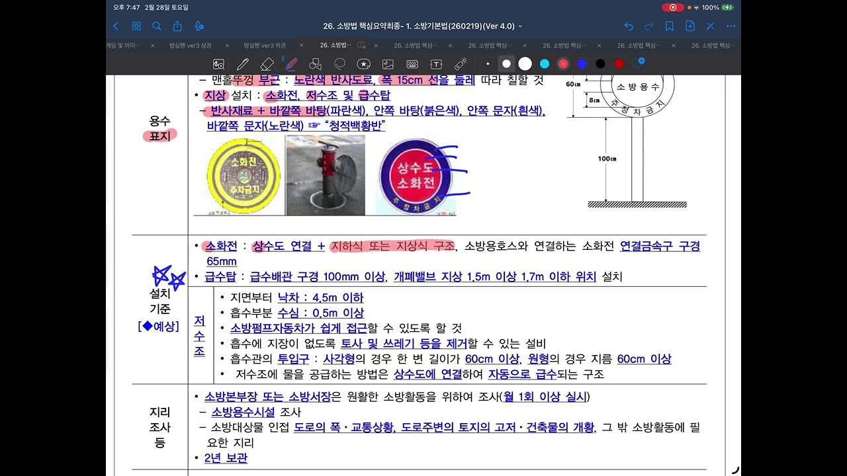Tap the underlined 소방본부장 또는 소방서장 text

tap(267, 397)
